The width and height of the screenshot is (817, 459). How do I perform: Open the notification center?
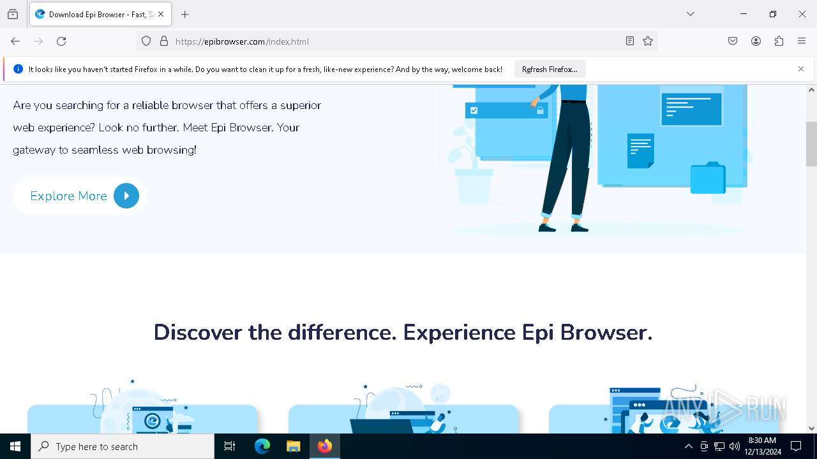tap(796, 446)
